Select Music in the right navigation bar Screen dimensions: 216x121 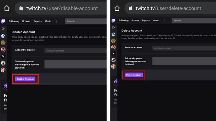(156, 21)
